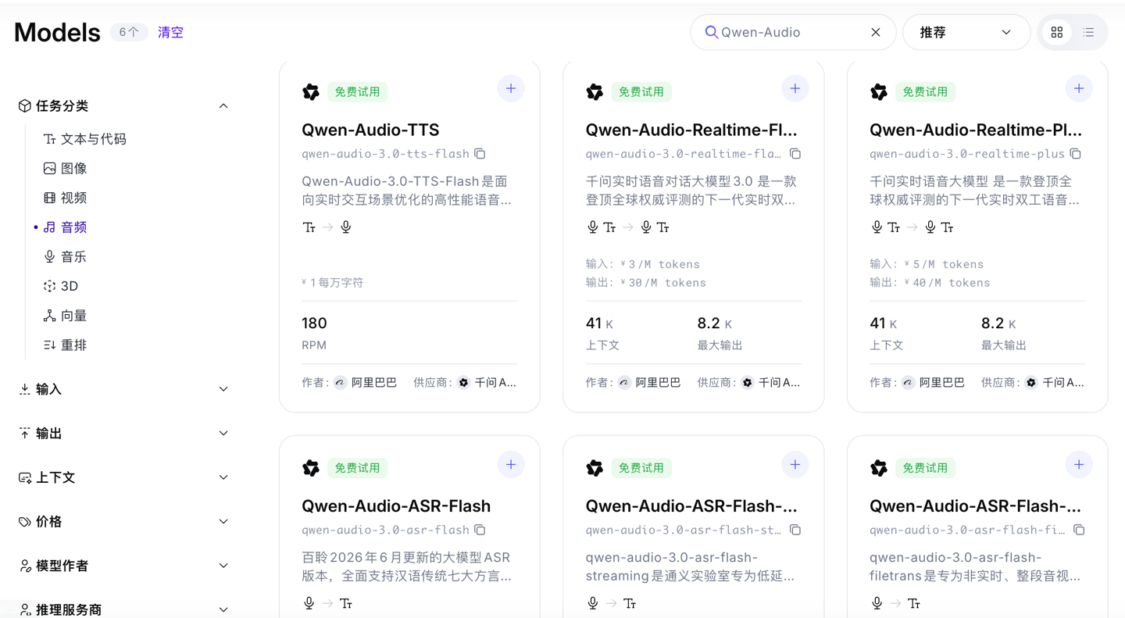Focus the Qwen-Audio search field

[792, 32]
